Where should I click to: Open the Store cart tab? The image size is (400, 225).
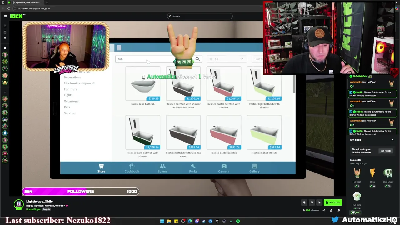point(101,168)
